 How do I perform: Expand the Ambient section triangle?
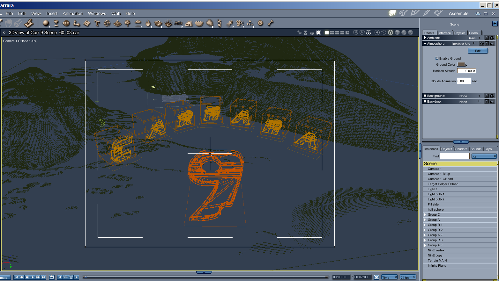pyautogui.click(x=425, y=38)
